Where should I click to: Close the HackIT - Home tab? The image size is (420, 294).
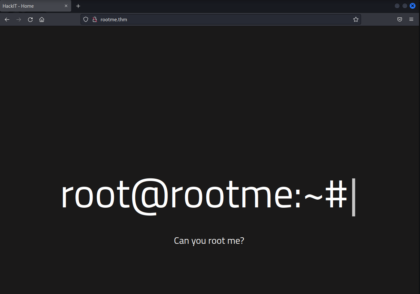click(66, 6)
